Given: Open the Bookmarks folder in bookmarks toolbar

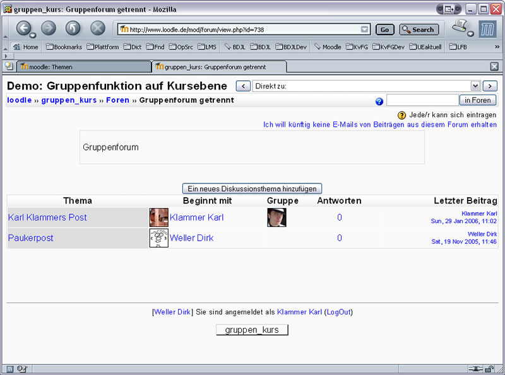Looking at the screenshot, I should [64, 47].
